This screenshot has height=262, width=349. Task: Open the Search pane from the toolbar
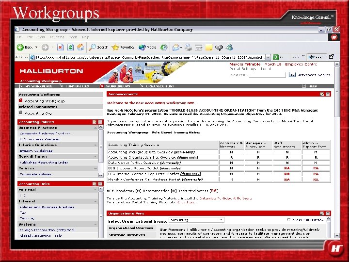click(98, 47)
